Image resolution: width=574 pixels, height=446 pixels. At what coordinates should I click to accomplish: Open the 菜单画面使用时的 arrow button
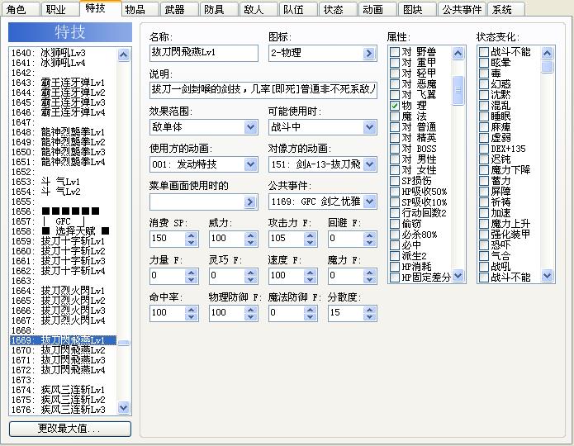(x=250, y=202)
